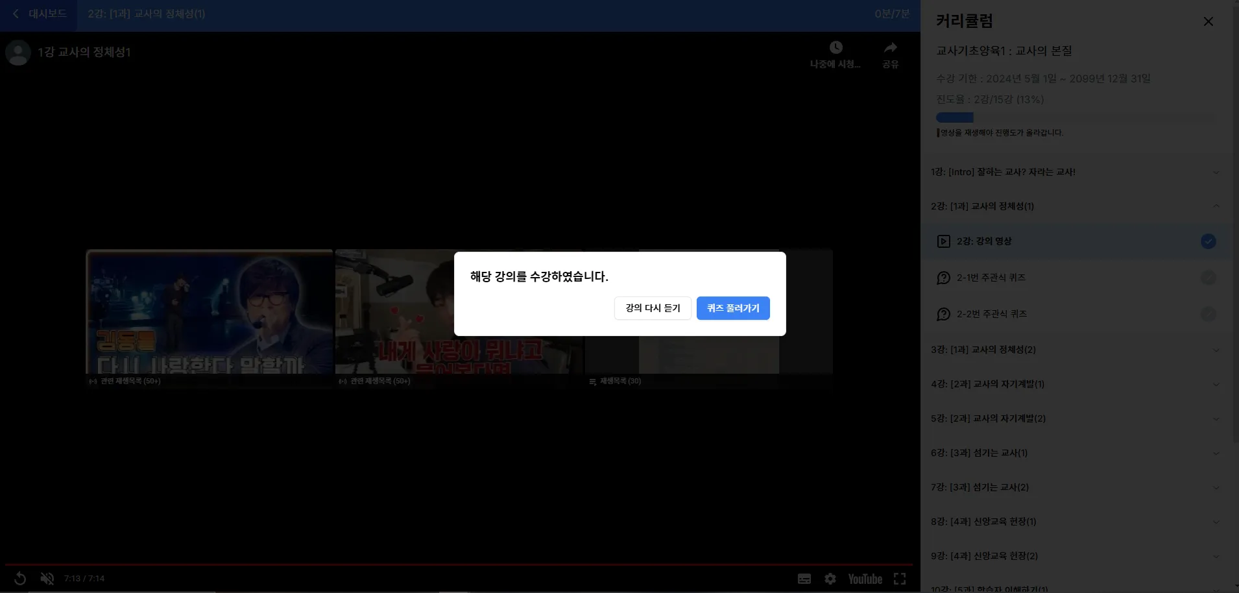The height and width of the screenshot is (593, 1239).
Task: Click the '0분/7분' duration text
Action: coord(892,14)
